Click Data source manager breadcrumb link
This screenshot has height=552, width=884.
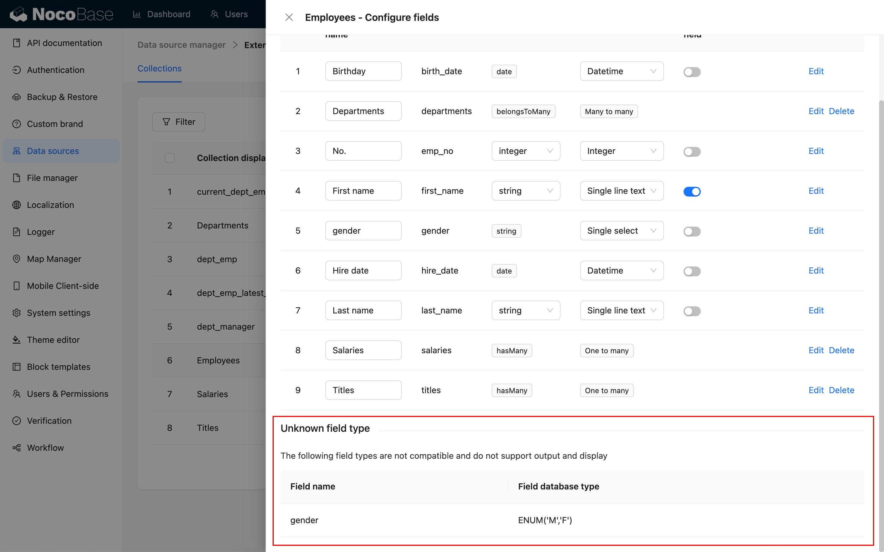click(x=181, y=45)
